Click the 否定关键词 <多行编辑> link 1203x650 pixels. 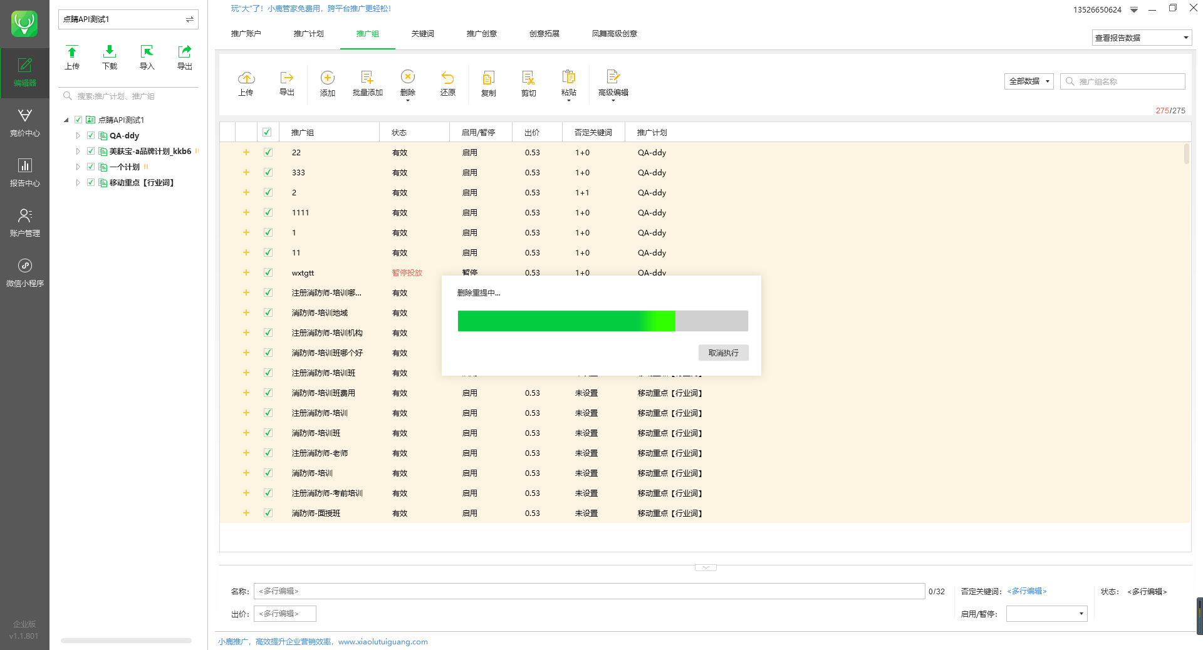click(1027, 591)
